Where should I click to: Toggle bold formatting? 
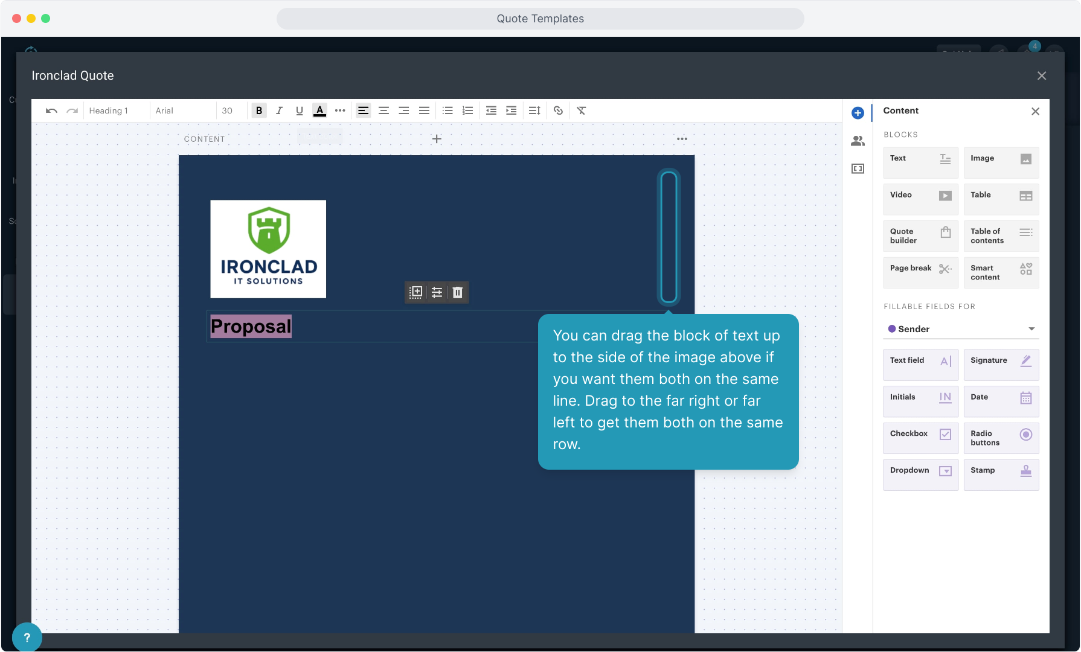tap(259, 110)
